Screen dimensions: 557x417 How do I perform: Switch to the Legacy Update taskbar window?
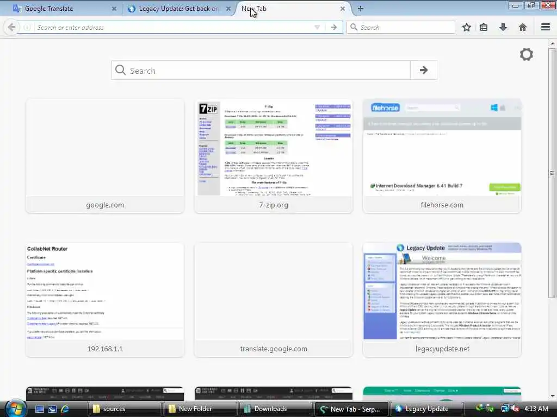click(x=427, y=409)
